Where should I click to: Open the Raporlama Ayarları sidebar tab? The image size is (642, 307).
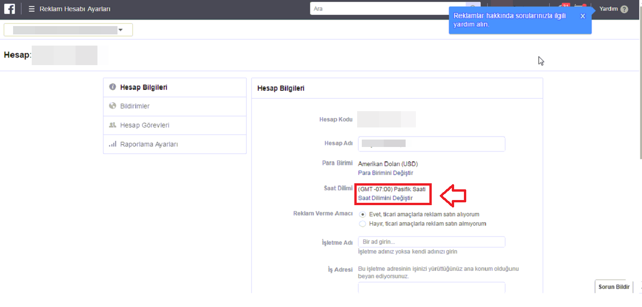pos(175,144)
